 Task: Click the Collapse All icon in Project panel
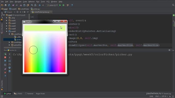click(21, 12)
